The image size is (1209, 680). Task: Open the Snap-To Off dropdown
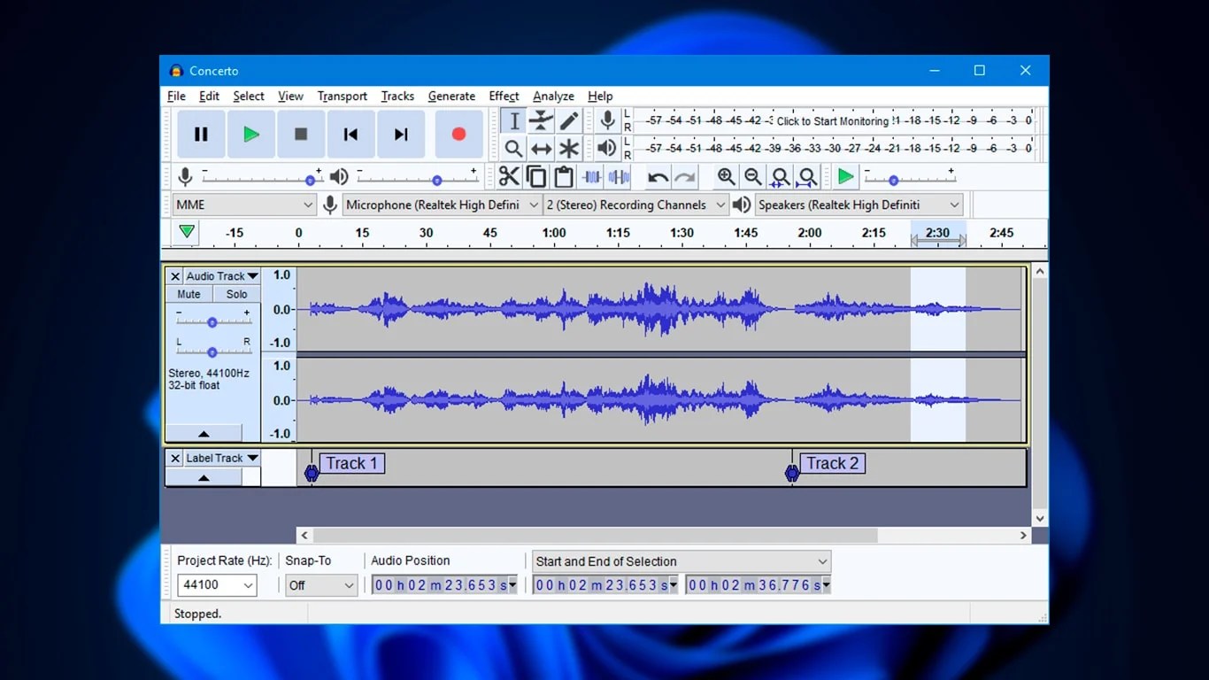click(321, 585)
